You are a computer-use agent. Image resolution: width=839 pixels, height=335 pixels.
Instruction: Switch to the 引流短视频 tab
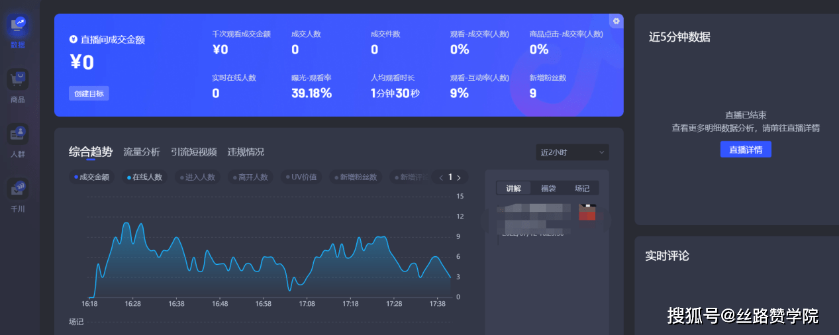(x=194, y=152)
